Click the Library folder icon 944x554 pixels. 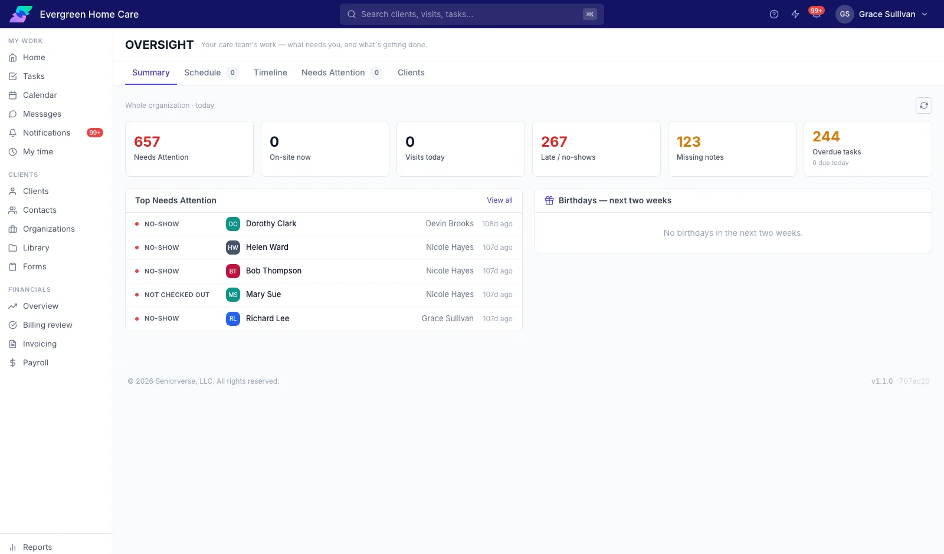pyautogui.click(x=13, y=248)
